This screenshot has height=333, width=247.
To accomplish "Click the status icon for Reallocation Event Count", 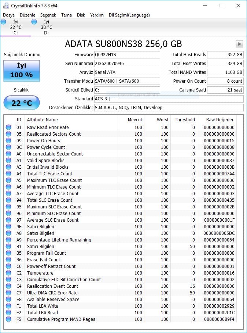I will coord(8,286).
